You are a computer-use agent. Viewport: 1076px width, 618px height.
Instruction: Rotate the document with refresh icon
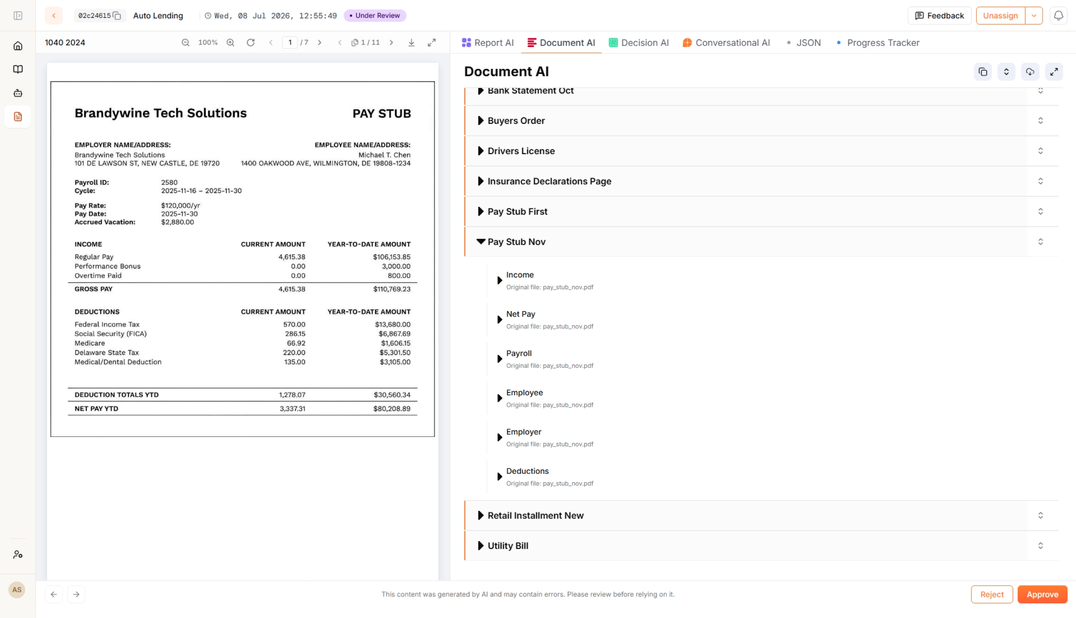pyautogui.click(x=251, y=42)
